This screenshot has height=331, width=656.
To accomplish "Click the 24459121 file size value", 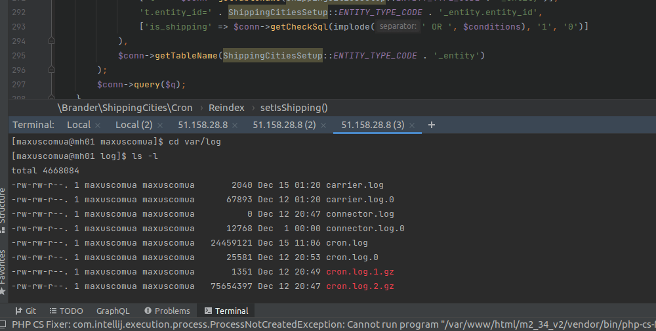I will click(232, 242).
